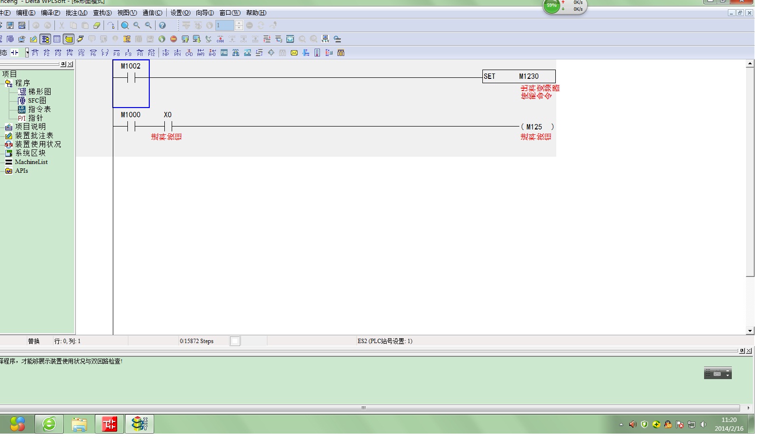778x438 pixels.
Task: Click the F5 ladder contact tool icon
Action: tap(82, 53)
